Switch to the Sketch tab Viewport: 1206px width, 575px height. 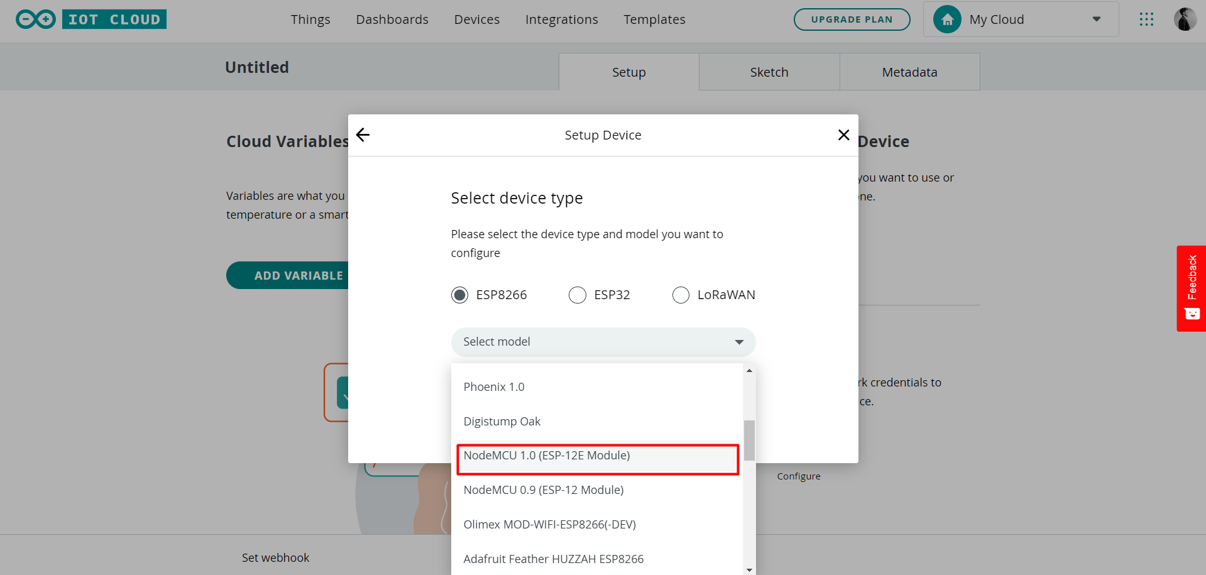(769, 72)
